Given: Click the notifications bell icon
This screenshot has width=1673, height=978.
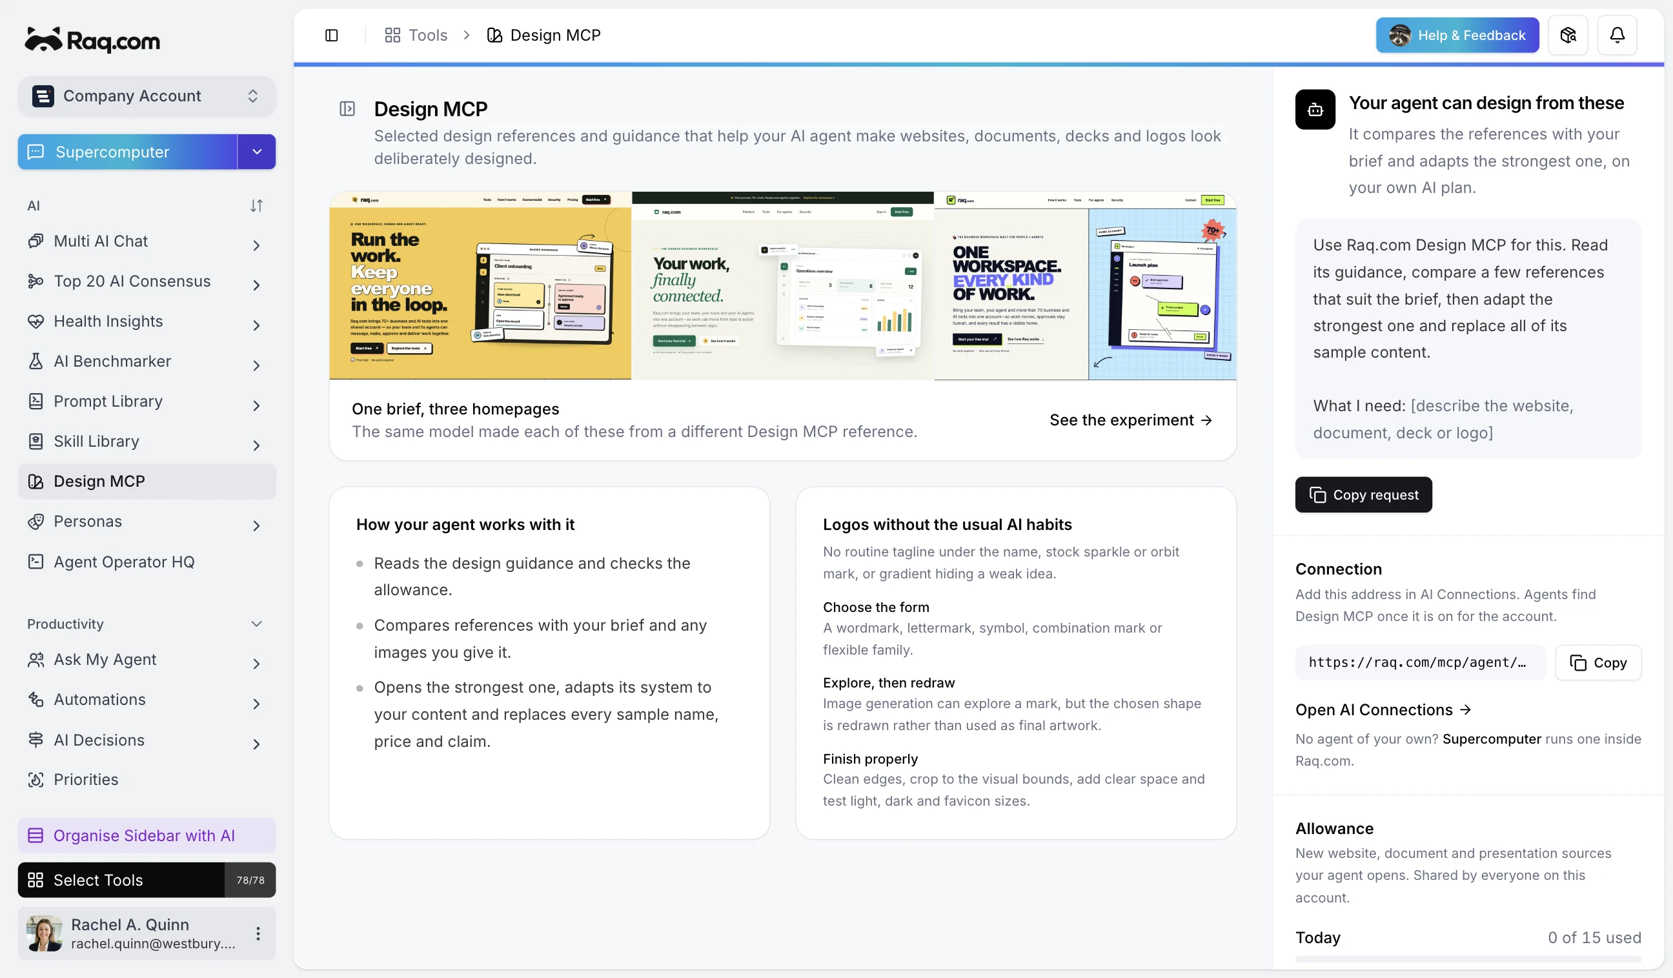Looking at the screenshot, I should coord(1617,36).
